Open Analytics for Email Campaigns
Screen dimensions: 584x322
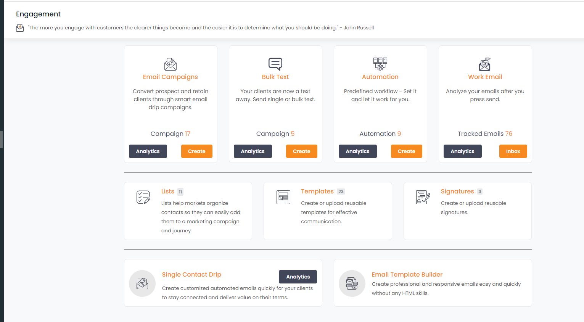[148, 151]
